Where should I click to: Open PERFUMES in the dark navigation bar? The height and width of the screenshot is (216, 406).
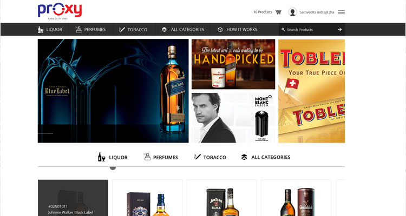click(95, 30)
